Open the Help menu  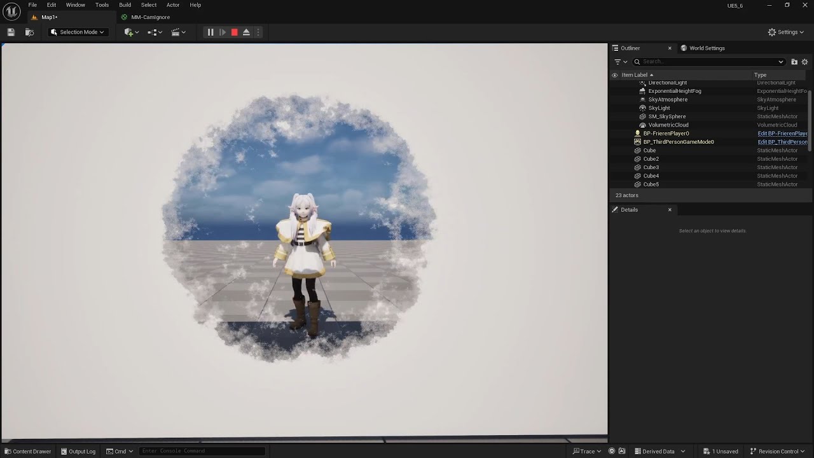pyautogui.click(x=195, y=5)
